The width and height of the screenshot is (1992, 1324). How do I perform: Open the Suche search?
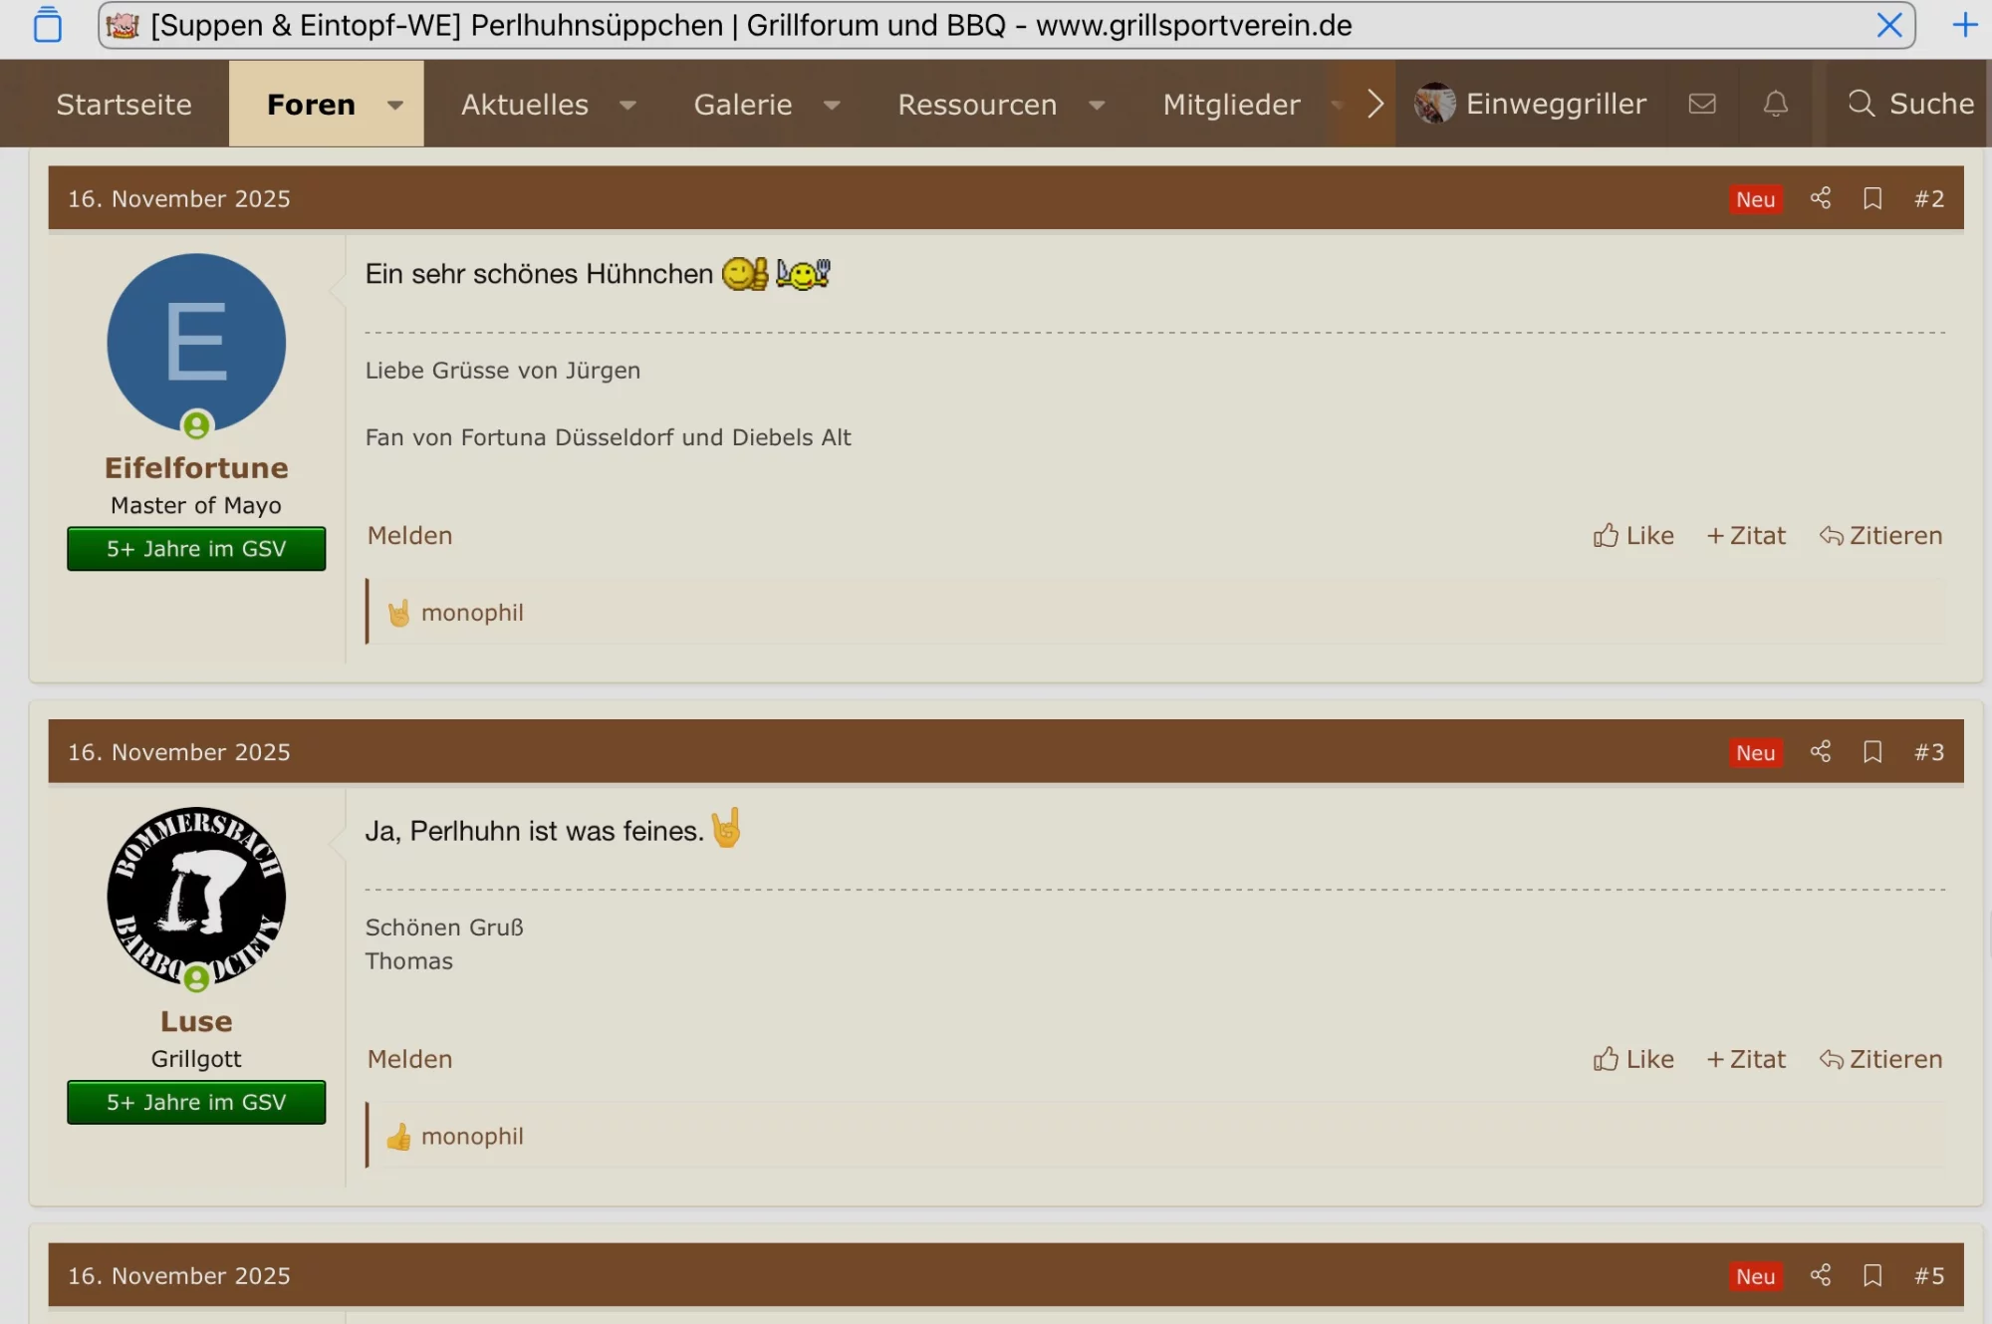click(x=1910, y=104)
